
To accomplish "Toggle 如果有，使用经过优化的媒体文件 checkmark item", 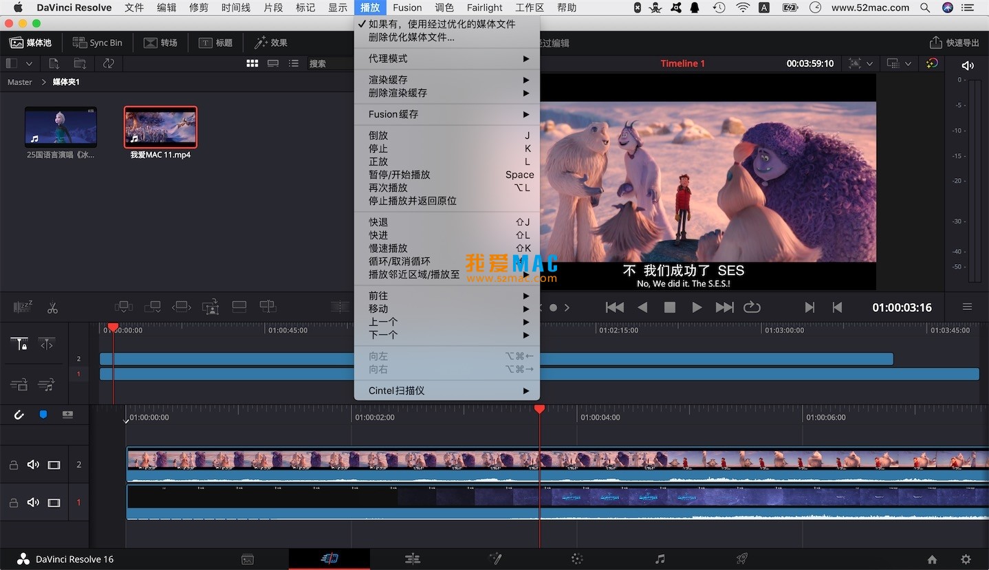I will coord(447,24).
